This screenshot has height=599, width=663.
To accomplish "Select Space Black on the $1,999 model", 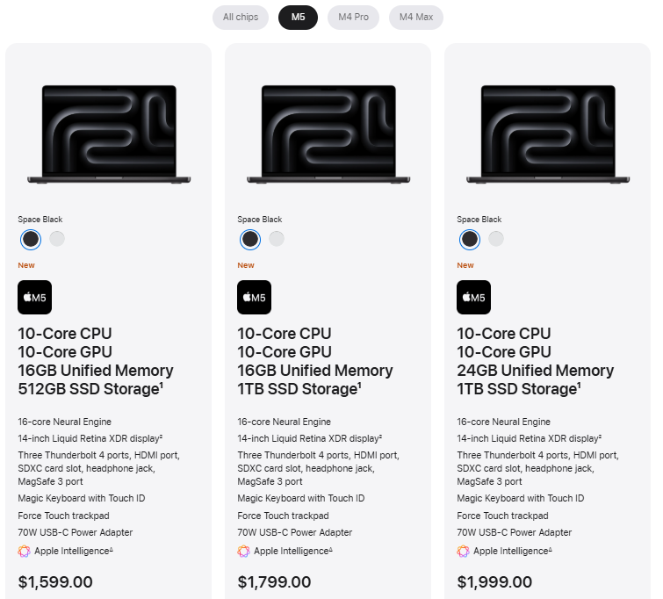I will (470, 239).
